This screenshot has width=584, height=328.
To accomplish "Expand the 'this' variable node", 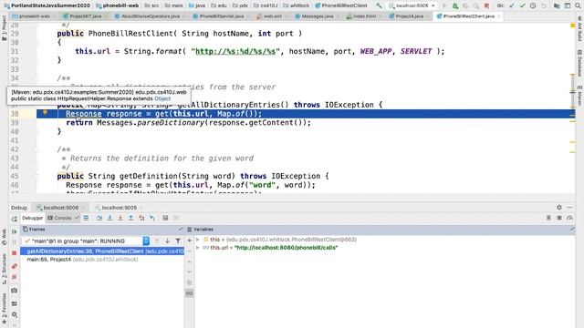I will pos(198,240).
